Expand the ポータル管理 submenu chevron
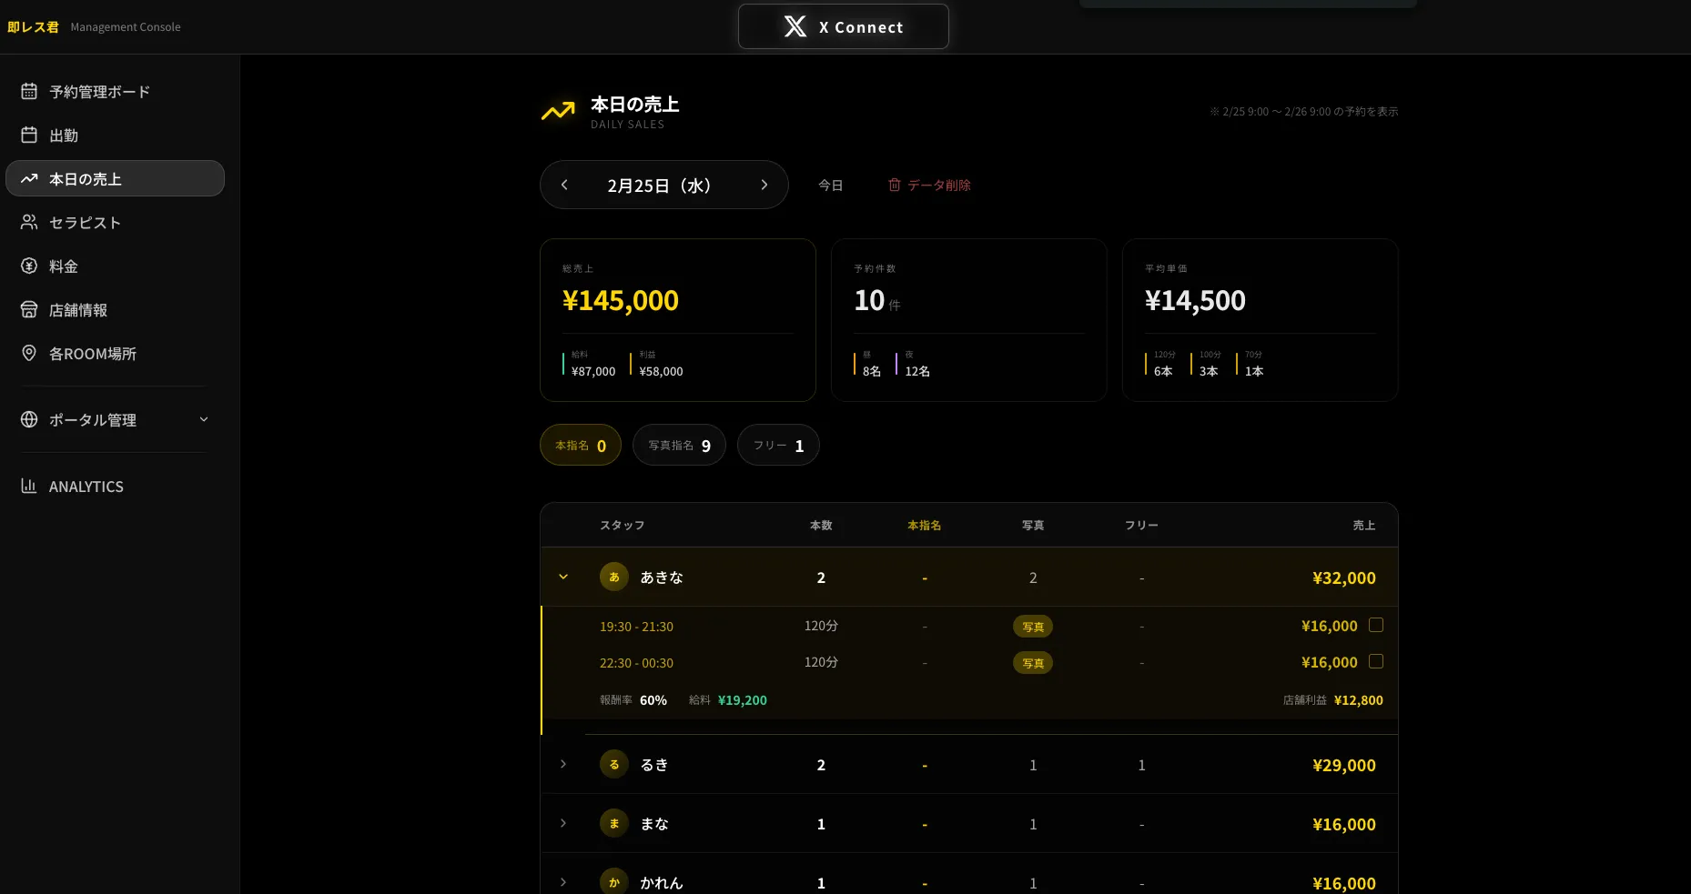Image resolution: width=1691 pixels, height=894 pixels. [204, 419]
